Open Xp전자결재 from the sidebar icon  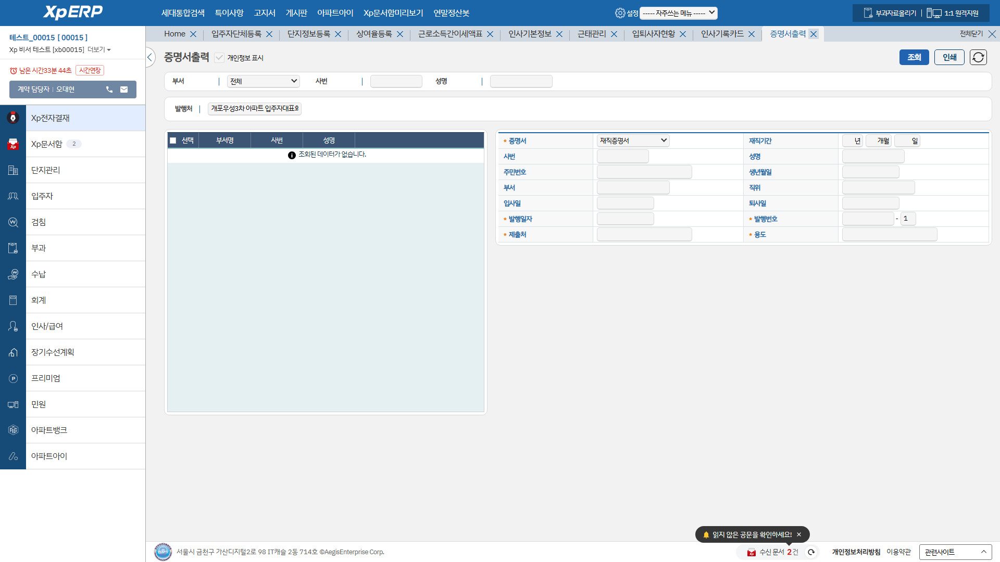tap(13, 118)
